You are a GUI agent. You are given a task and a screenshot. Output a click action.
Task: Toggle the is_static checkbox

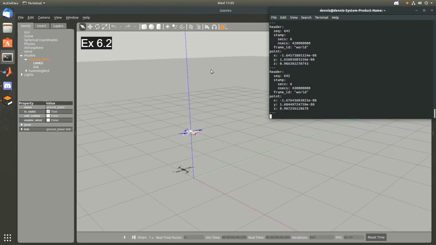(x=48, y=112)
